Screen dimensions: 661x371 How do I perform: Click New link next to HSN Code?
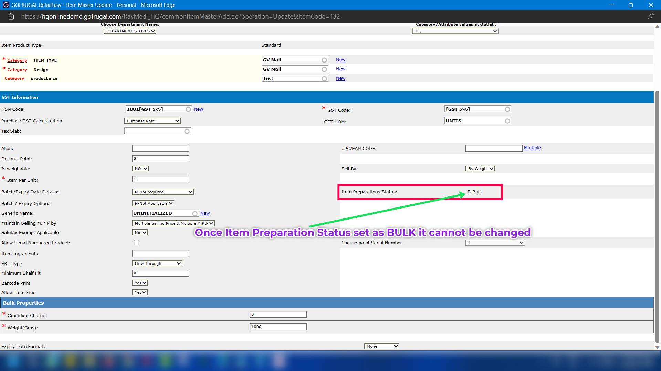pyautogui.click(x=198, y=109)
